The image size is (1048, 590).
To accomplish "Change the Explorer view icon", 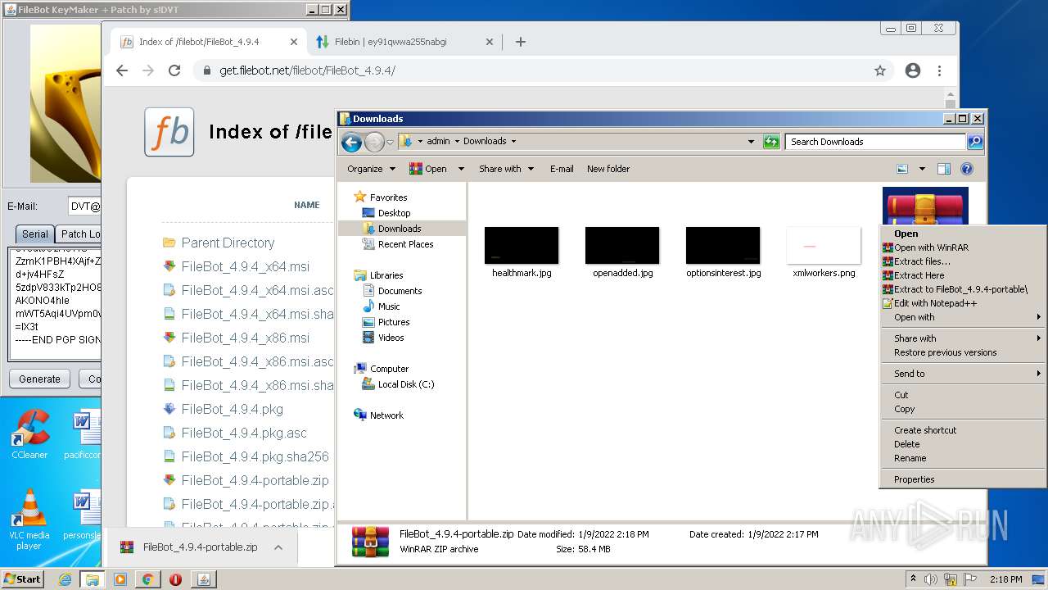I will (902, 169).
